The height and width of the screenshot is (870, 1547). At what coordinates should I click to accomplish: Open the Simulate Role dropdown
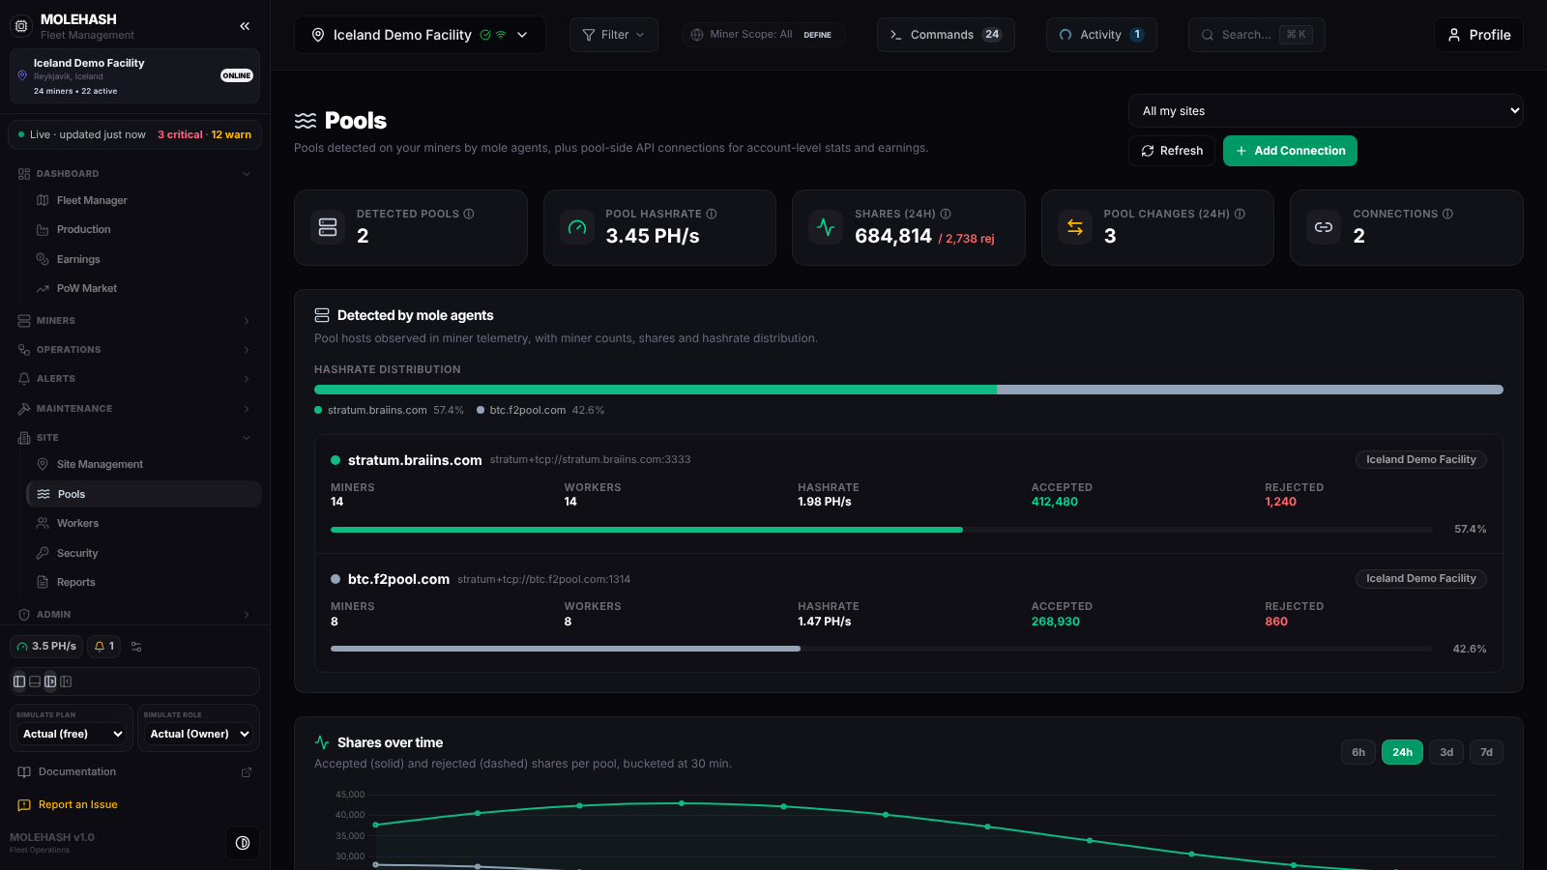pyautogui.click(x=199, y=734)
